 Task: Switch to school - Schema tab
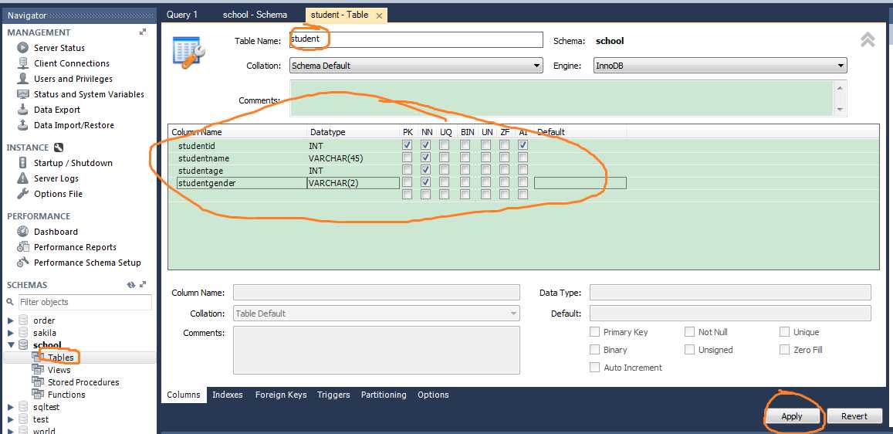pyautogui.click(x=255, y=15)
